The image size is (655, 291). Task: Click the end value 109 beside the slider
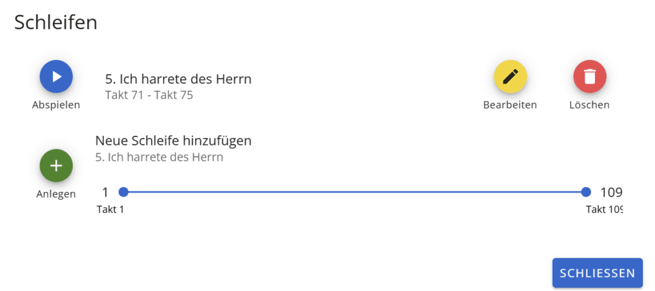(x=612, y=192)
